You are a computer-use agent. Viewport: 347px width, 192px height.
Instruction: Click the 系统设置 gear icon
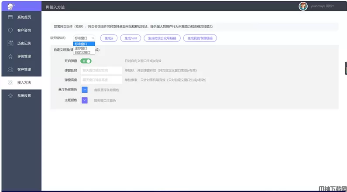[10, 95]
